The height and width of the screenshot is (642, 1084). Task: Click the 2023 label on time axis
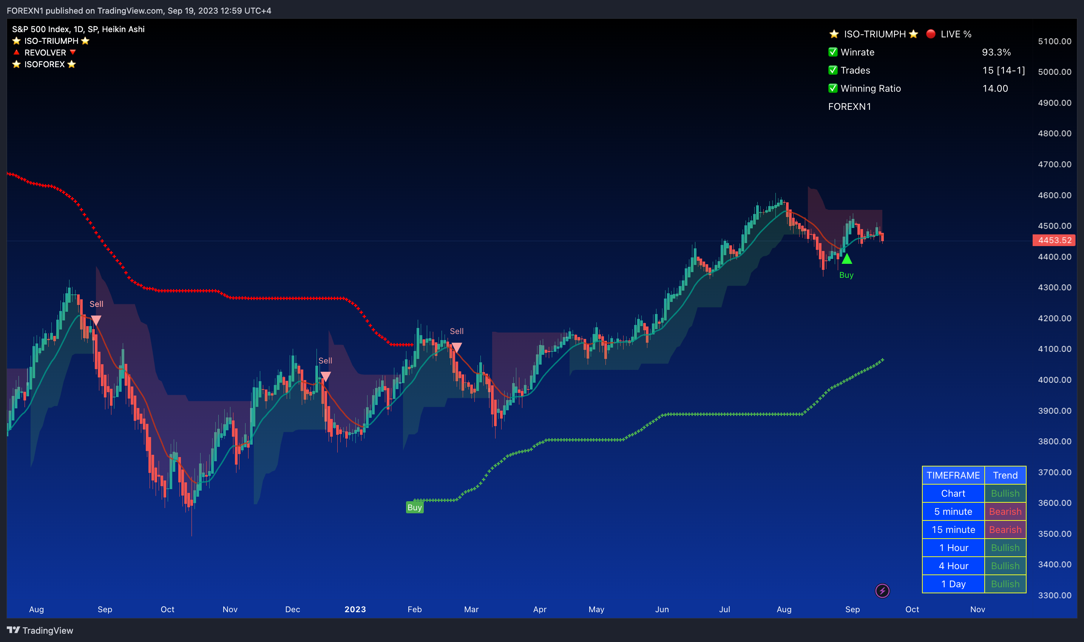pos(355,609)
